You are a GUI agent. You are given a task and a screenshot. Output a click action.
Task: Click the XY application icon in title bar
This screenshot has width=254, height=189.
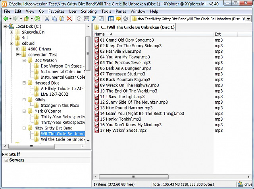click(4, 4)
